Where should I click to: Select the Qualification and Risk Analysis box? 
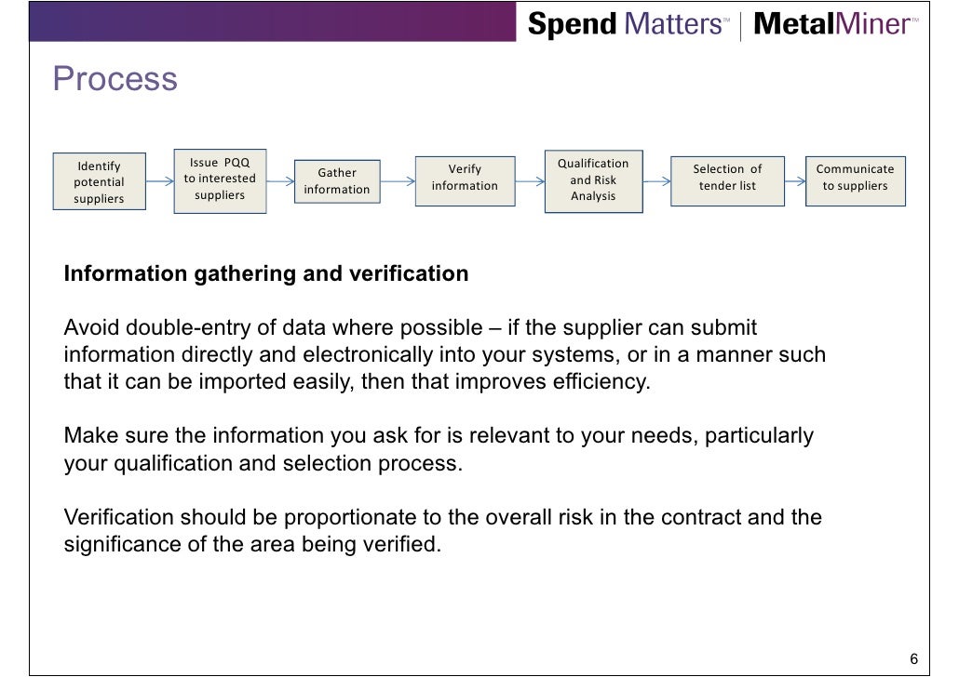[593, 180]
